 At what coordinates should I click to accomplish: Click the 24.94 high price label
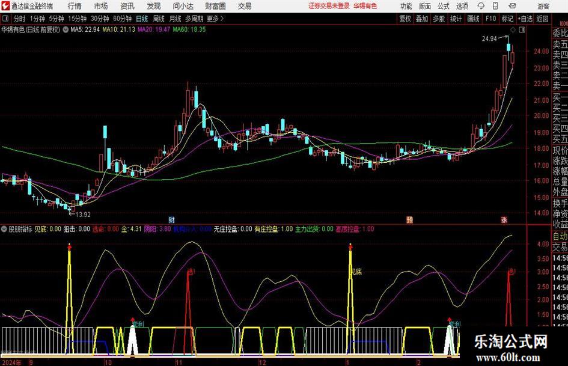(489, 39)
